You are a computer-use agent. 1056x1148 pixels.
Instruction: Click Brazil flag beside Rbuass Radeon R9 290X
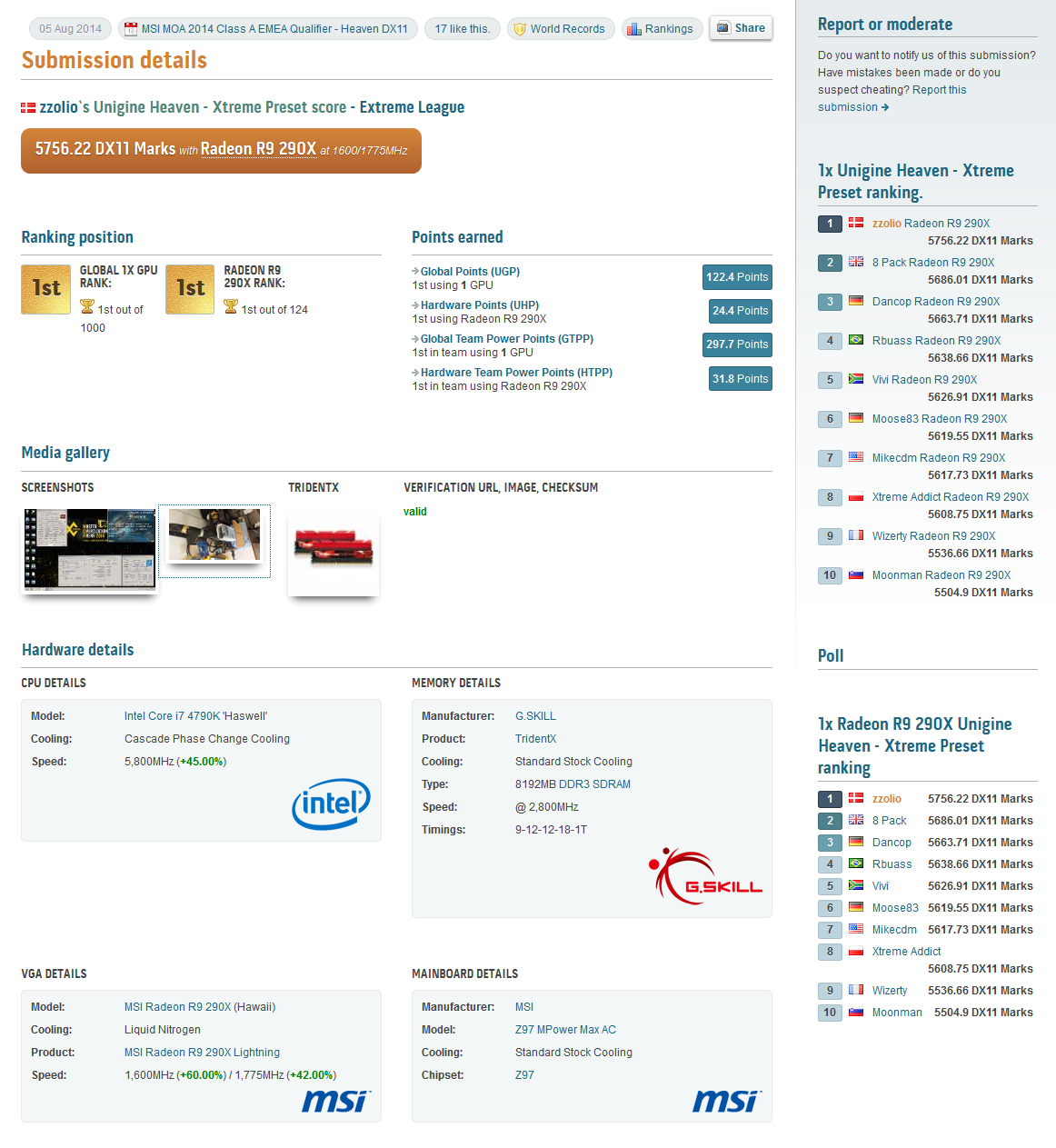click(856, 340)
